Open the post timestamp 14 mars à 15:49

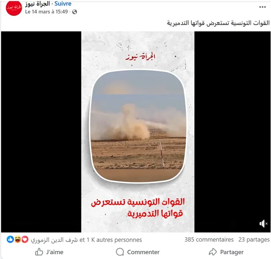pos(46,12)
